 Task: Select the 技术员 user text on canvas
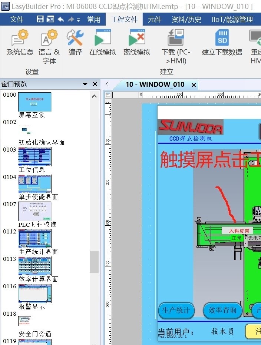tap(222, 331)
